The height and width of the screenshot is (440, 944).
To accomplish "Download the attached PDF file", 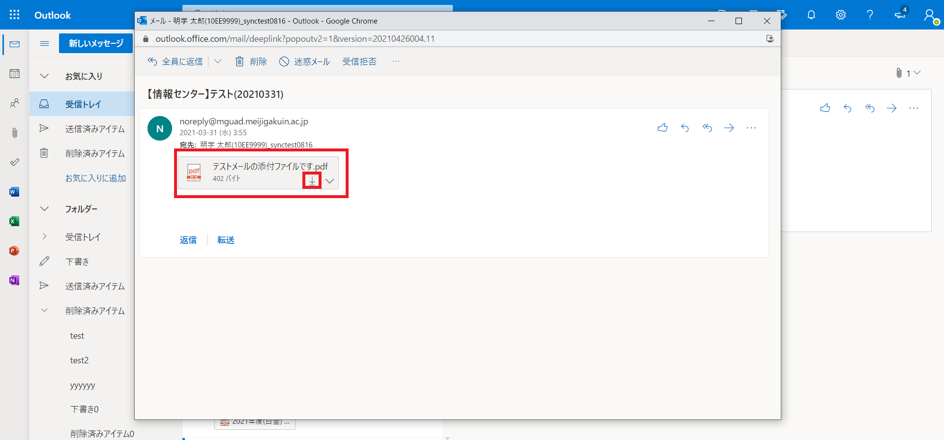I will (x=312, y=181).
